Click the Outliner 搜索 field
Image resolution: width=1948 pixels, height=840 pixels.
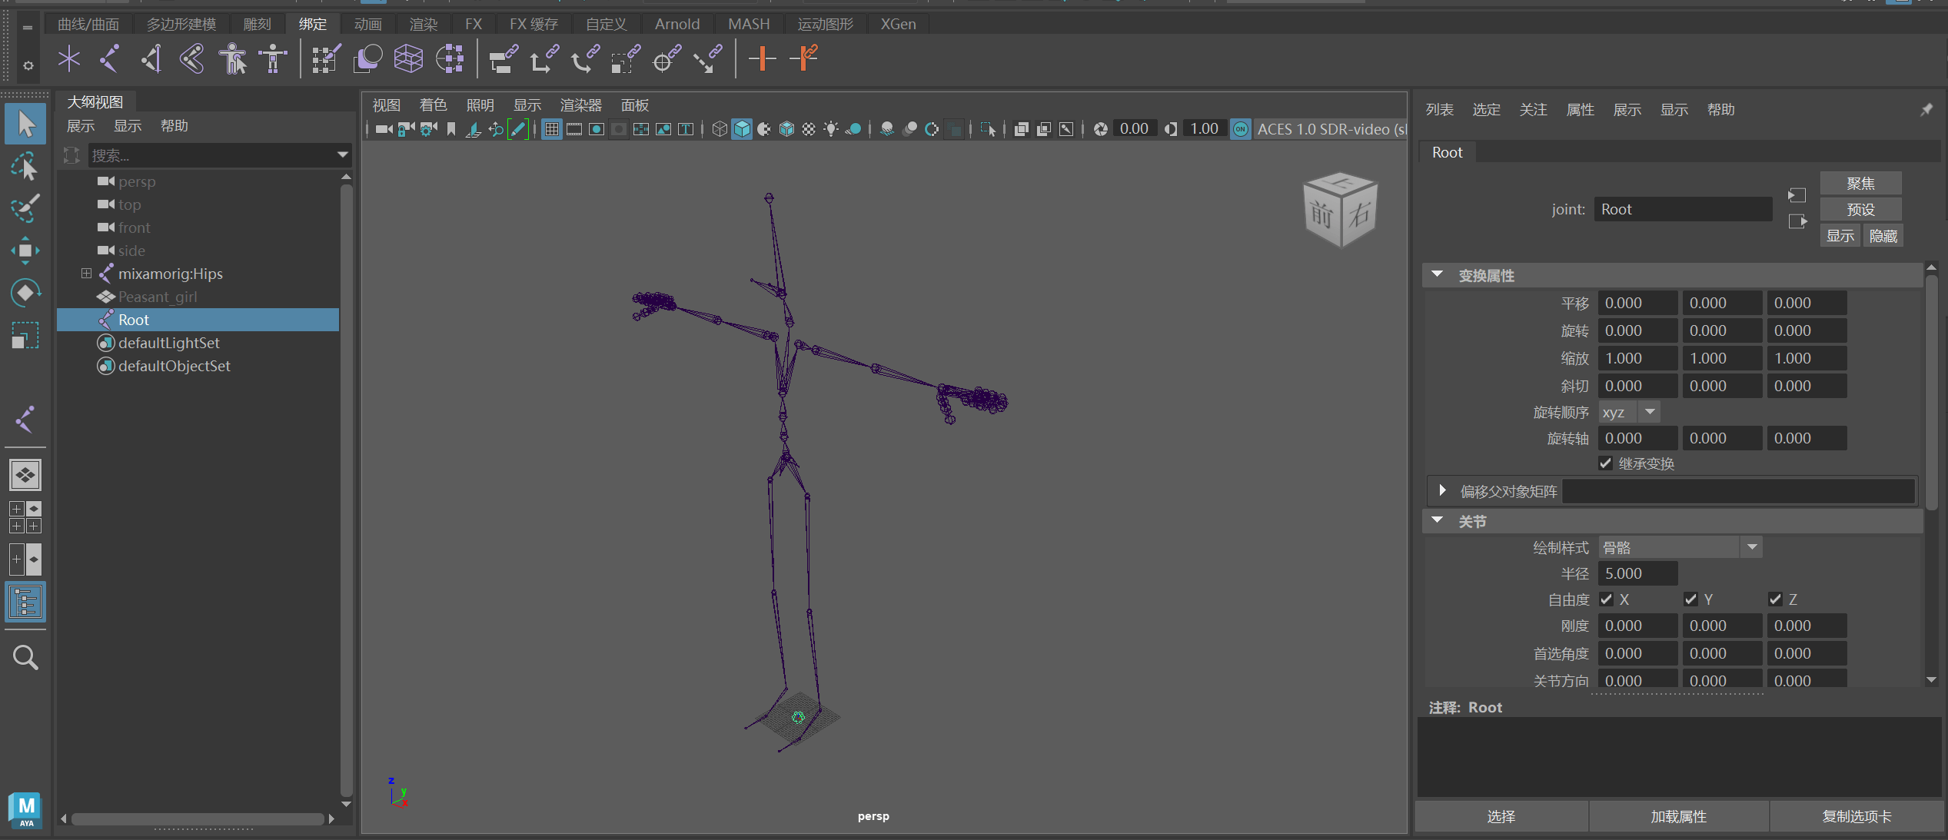(x=212, y=155)
